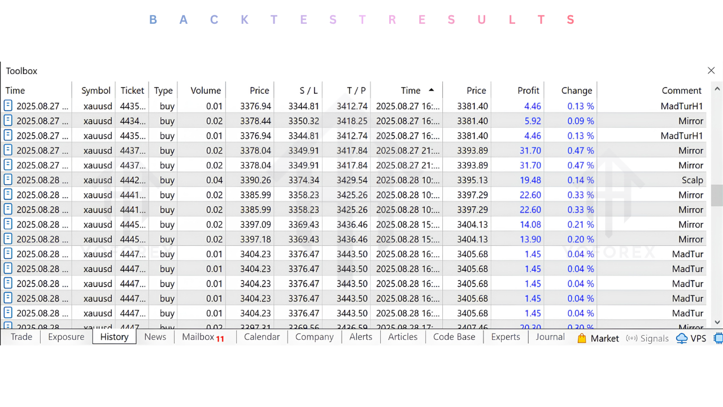Click the deal icon on the 13.90 profit row

[8, 239]
